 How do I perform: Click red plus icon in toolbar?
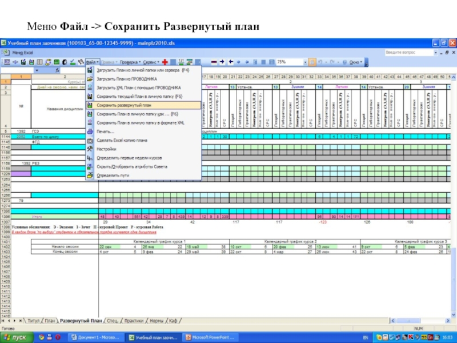point(165,62)
